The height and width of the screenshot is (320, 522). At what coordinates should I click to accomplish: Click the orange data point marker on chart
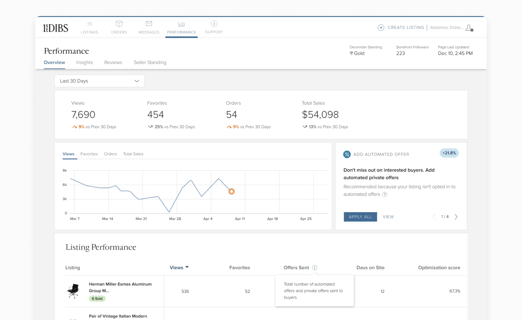coord(231,191)
